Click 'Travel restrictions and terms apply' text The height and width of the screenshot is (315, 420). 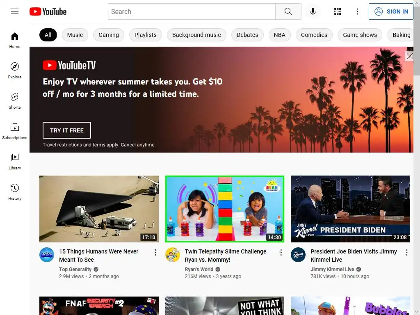(81, 145)
